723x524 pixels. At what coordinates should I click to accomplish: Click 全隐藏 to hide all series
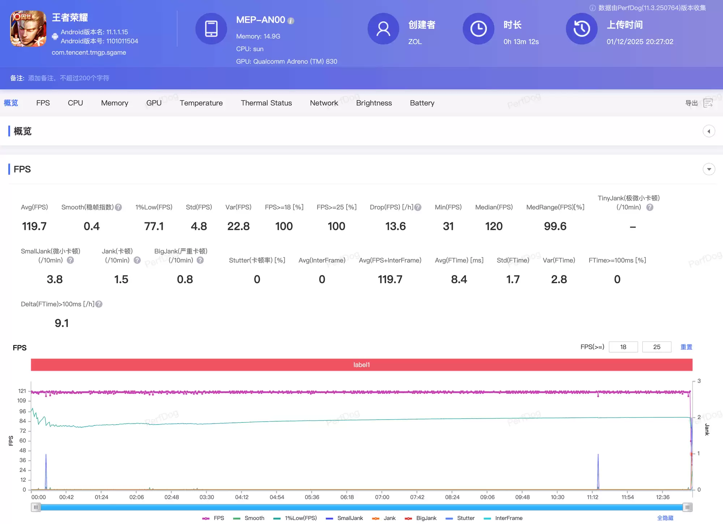[665, 518]
